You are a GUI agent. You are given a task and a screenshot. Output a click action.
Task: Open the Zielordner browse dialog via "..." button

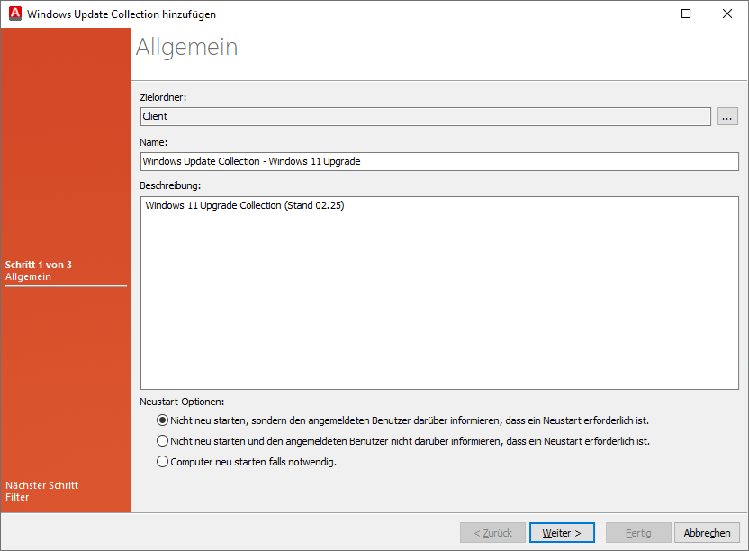[726, 116]
